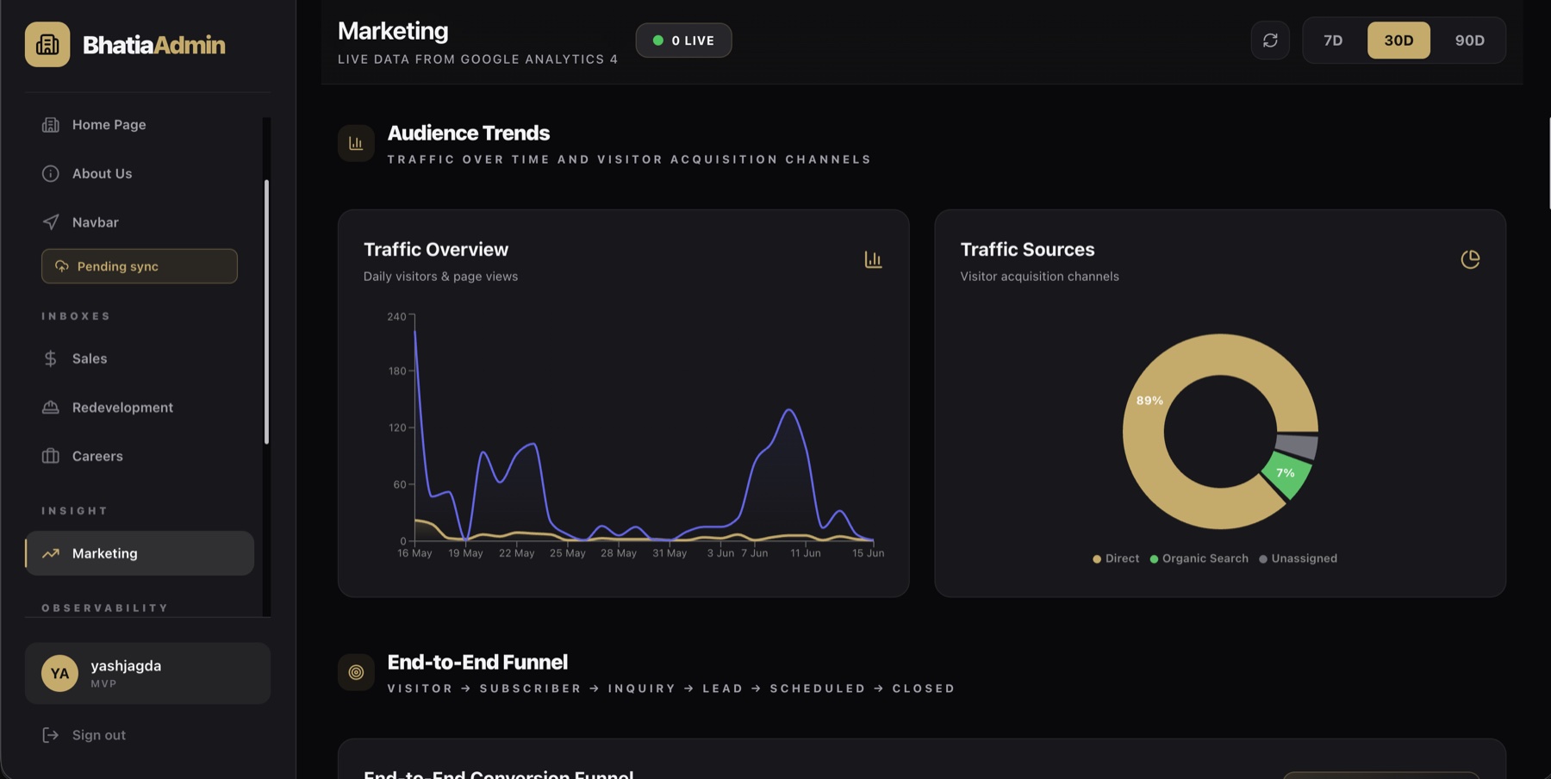Click the Sales dollar sign icon
Screen dimensions: 1551x779
(x=51, y=358)
